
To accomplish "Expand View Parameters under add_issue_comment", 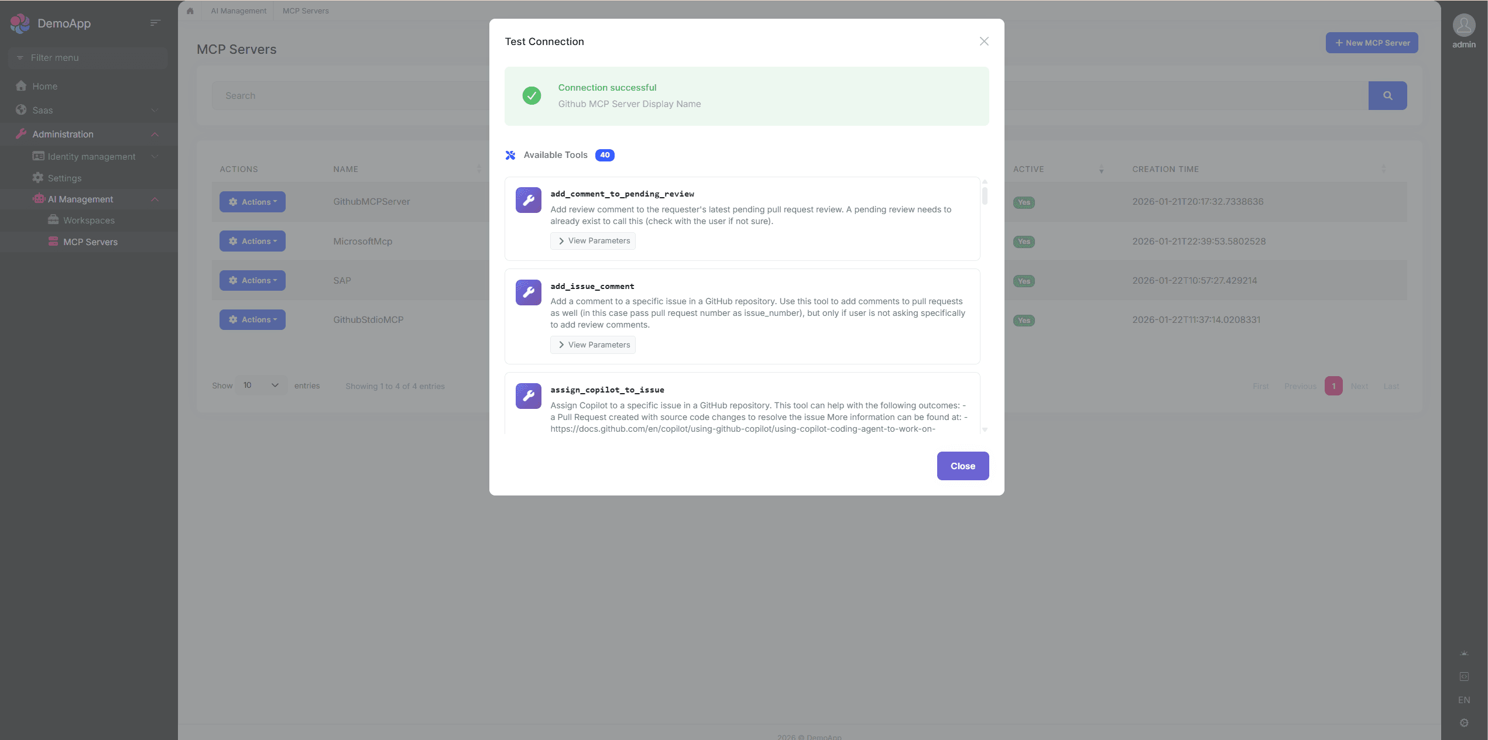I will pyautogui.click(x=593, y=345).
